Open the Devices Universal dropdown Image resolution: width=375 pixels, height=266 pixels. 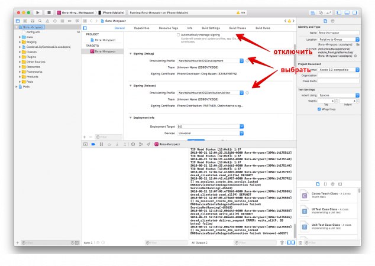point(210,134)
